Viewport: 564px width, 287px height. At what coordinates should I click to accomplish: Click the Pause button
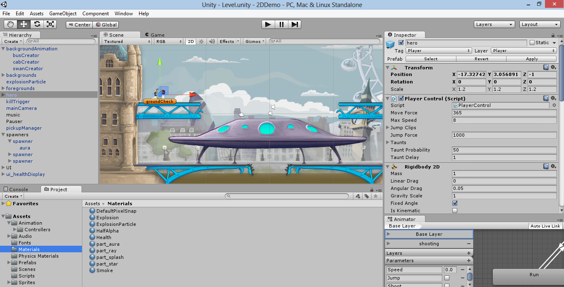(281, 24)
